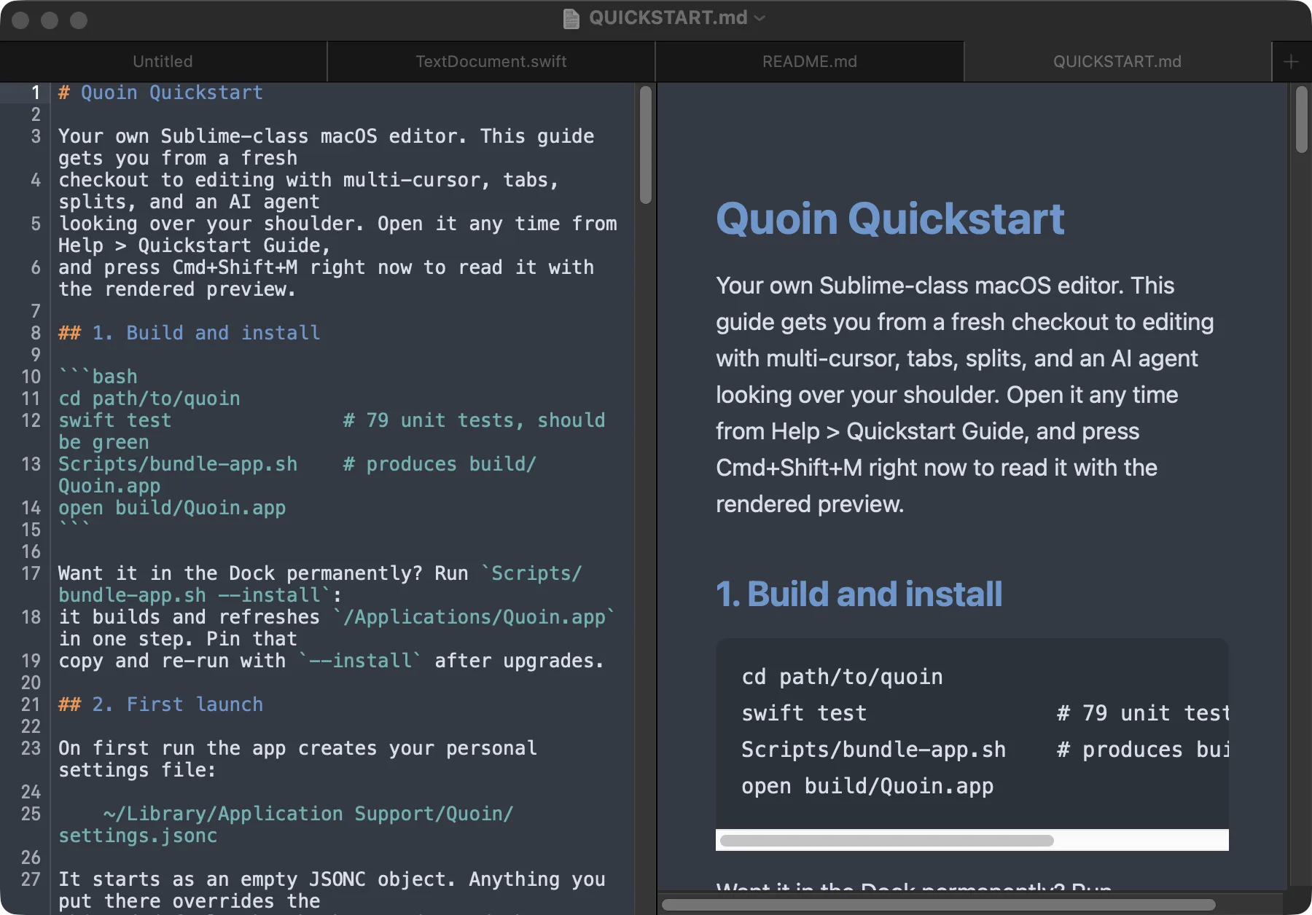Click 'open build/Quoin.app' in the preview code block
The height and width of the screenshot is (915, 1312).
tap(867, 786)
